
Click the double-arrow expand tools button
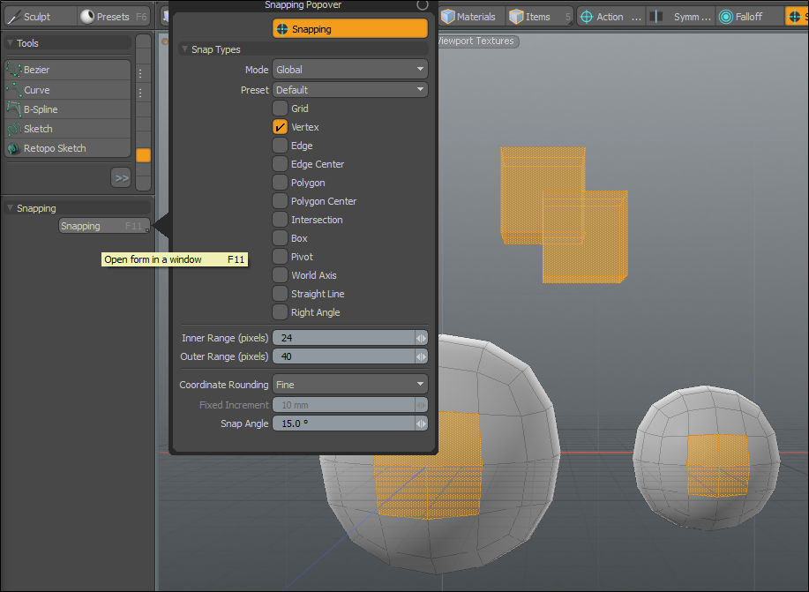point(121,178)
